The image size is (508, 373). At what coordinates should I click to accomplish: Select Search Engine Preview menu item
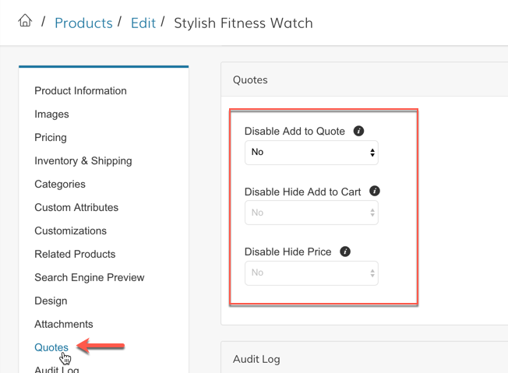89,278
